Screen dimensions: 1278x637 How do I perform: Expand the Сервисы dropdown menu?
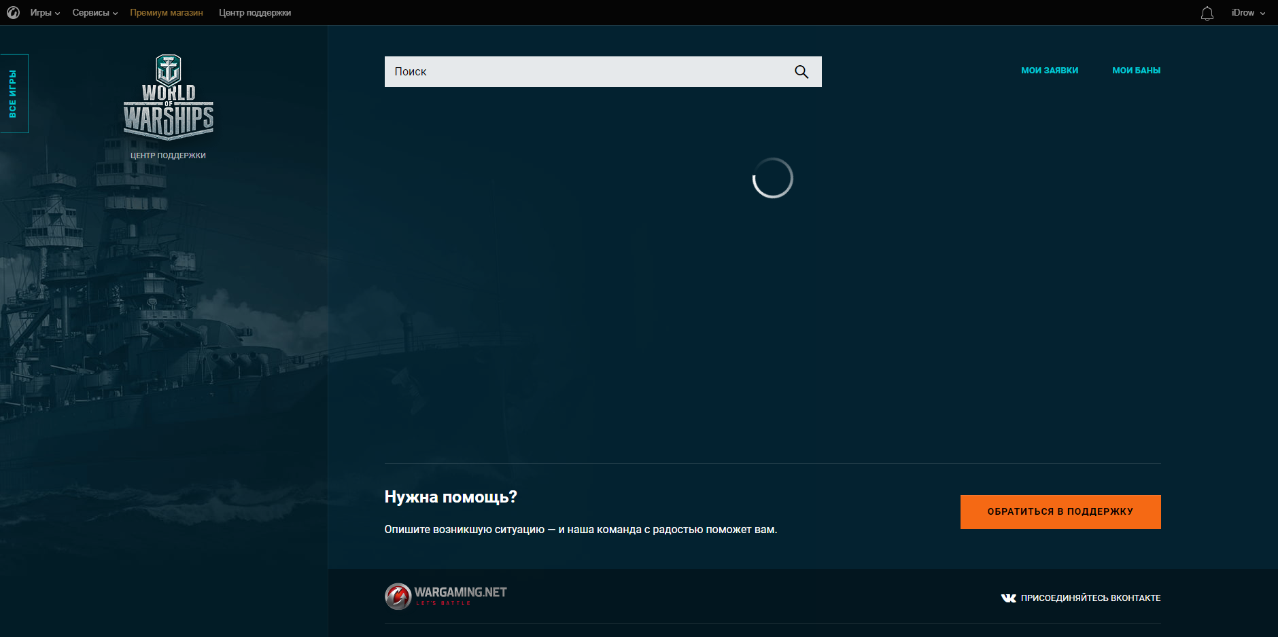click(x=95, y=12)
